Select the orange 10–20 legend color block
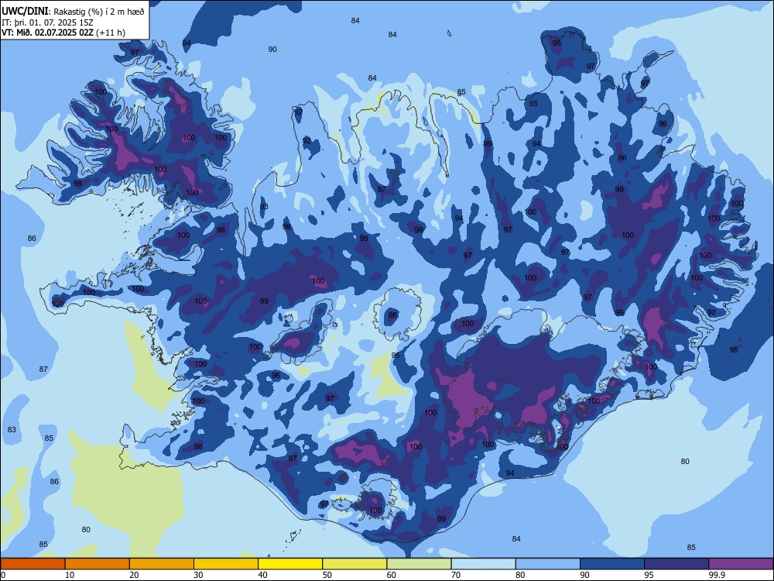This screenshot has width=774, height=581. tap(98, 564)
